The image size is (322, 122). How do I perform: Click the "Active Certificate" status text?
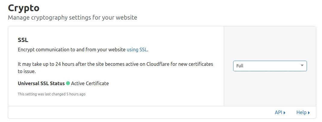(x=90, y=83)
